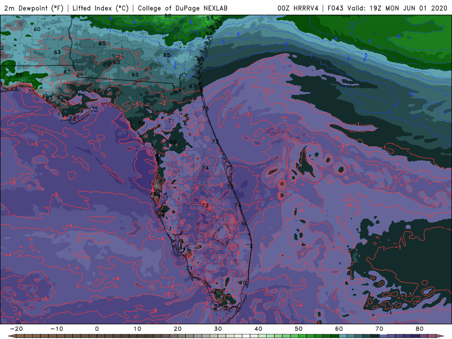Click the 30 label on the color scale

pos(218,329)
